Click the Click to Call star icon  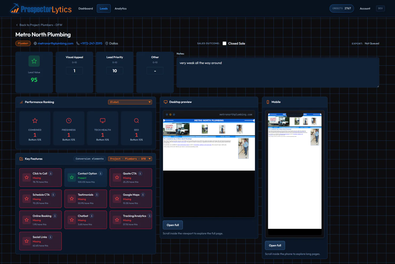click(x=27, y=178)
